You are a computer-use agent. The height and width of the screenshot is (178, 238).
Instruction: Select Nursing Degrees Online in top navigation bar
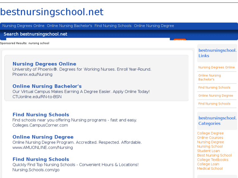click(23, 26)
